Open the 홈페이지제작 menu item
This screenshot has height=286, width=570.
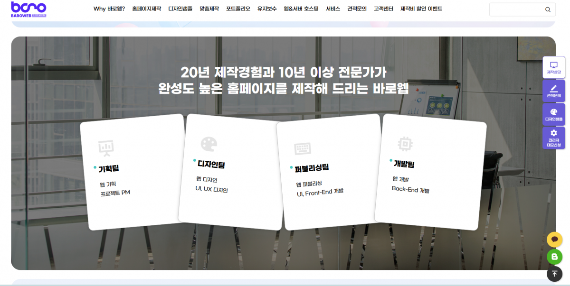[x=146, y=9]
